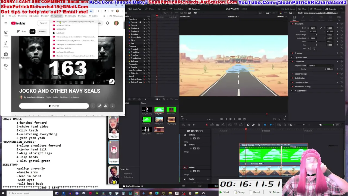This screenshot has width=348, height=196.
Task: Click the Position Y value field in Inspector
Action: tap(330, 31)
